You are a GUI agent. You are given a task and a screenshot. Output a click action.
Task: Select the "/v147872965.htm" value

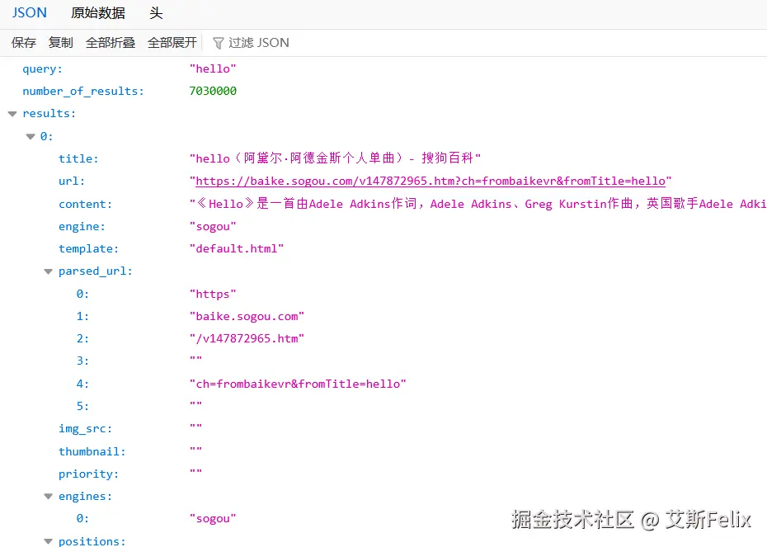[x=247, y=338]
